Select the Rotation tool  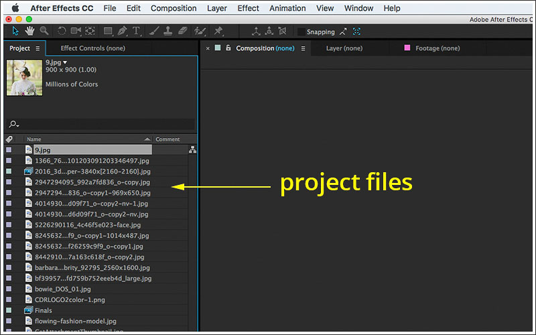tap(62, 31)
